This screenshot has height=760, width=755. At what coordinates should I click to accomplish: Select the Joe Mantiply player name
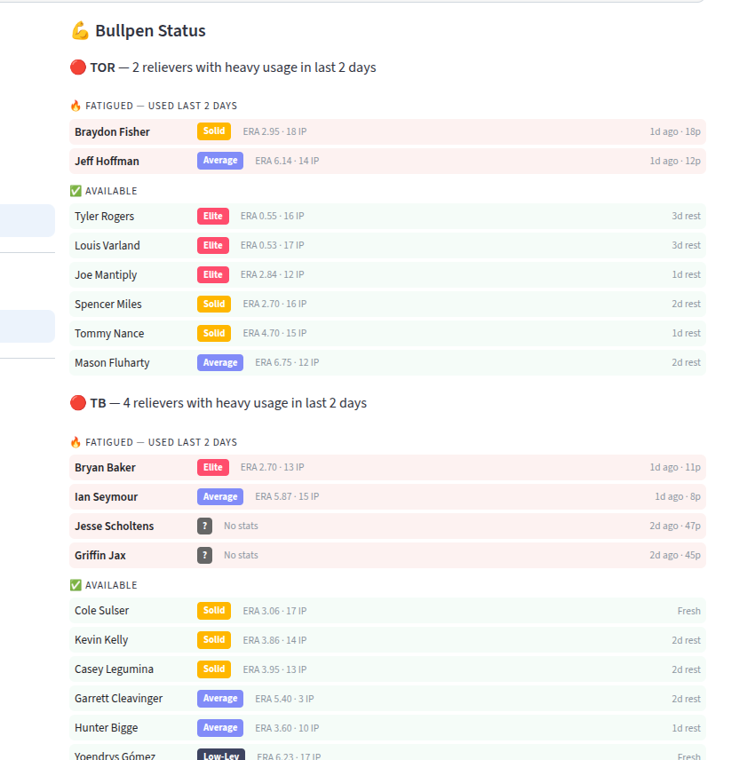(106, 275)
